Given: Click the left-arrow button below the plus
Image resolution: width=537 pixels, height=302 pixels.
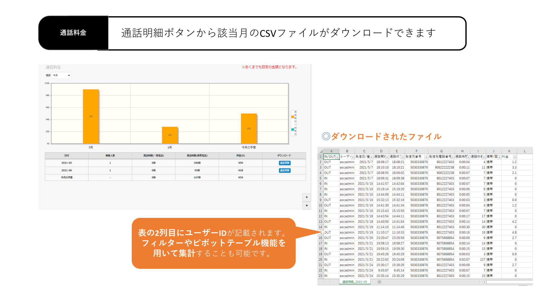Looking at the screenshot, I should pos(307,206).
